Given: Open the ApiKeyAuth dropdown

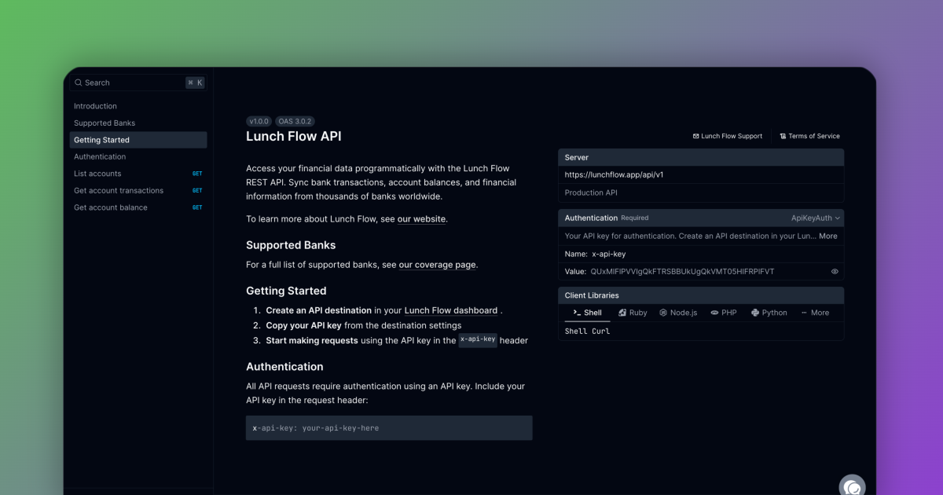Looking at the screenshot, I should (816, 218).
